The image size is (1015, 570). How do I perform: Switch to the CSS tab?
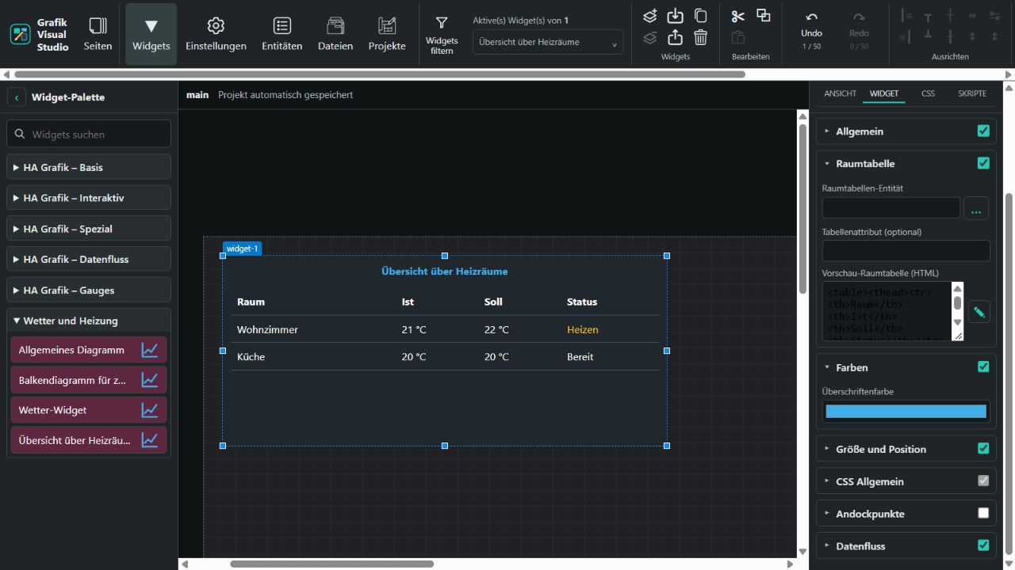[x=928, y=93]
